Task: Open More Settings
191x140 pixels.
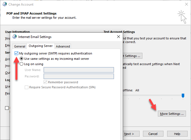Action: (x=172, y=114)
